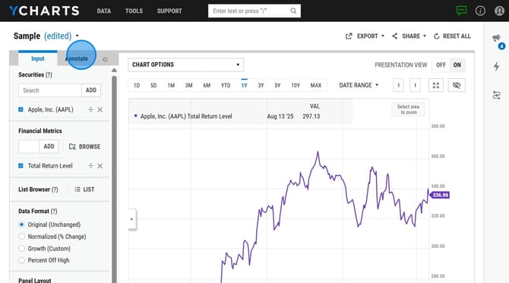
Task: Click the Securities search input field
Action: pos(50,90)
